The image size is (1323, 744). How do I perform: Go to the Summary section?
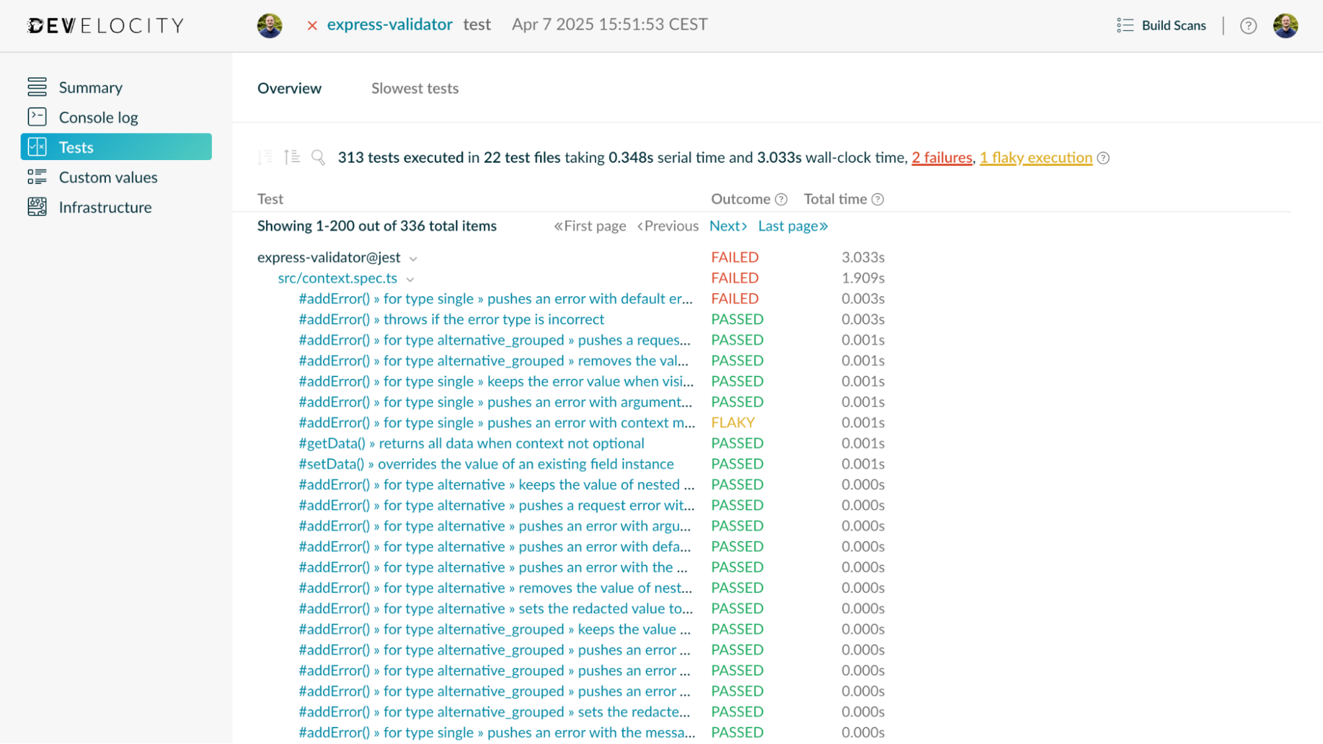tap(91, 87)
